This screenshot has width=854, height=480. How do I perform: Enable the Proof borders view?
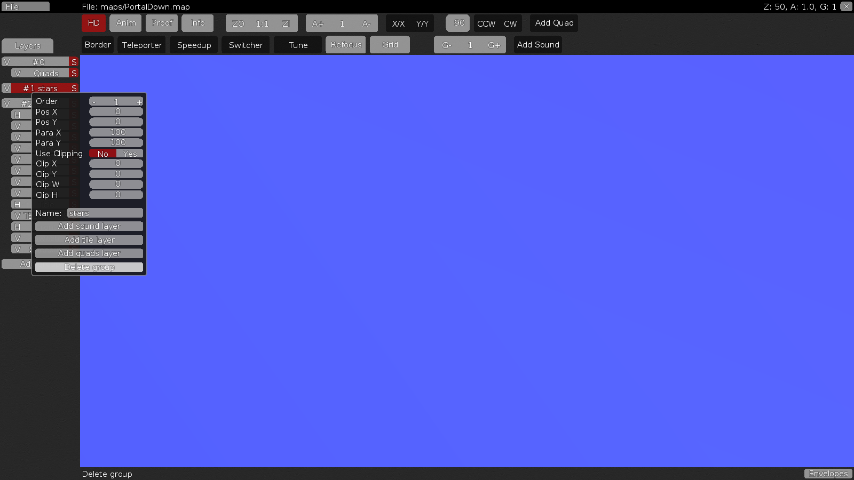click(x=161, y=23)
